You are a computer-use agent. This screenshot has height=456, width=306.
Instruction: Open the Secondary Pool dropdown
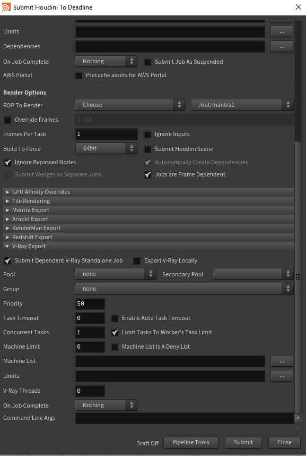click(253, 274)
